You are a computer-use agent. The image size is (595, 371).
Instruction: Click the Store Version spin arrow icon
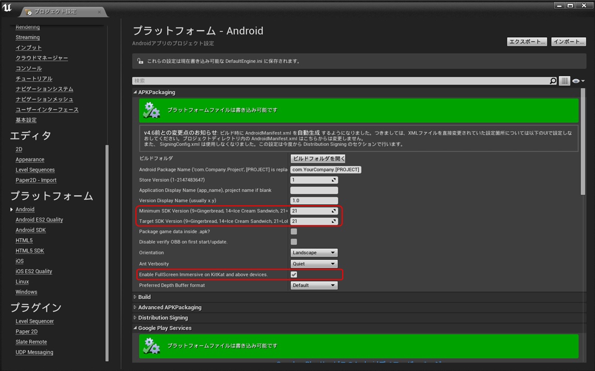click(334, 180)
